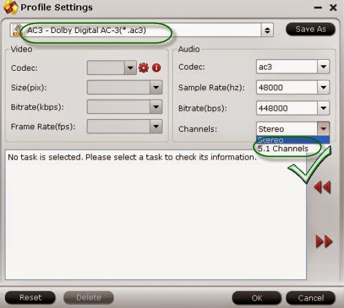Click the Save As button
The image size is (344, 308).
click(x=311, y=29)
